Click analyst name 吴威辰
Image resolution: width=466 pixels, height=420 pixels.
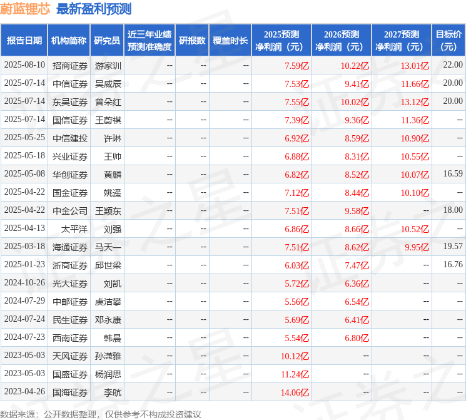point(108,84)
